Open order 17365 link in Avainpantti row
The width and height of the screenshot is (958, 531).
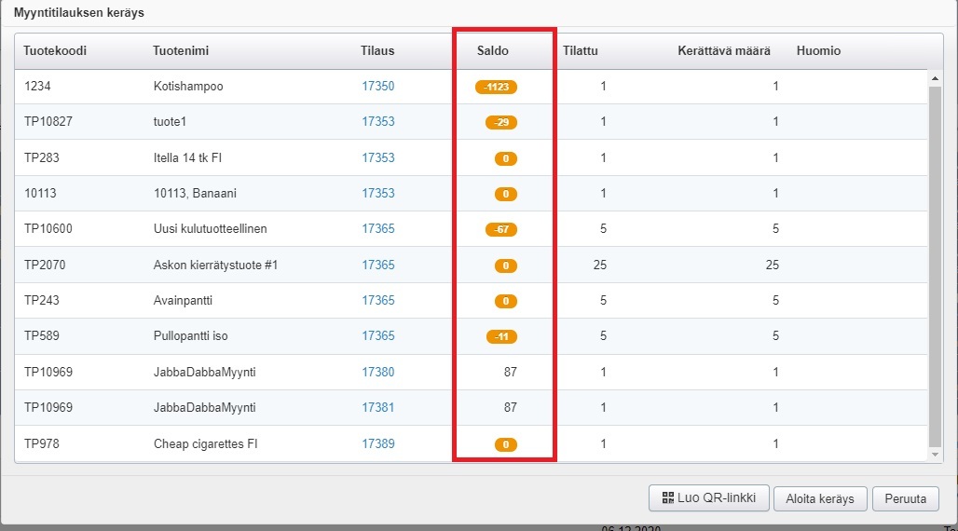pos(377,301)
